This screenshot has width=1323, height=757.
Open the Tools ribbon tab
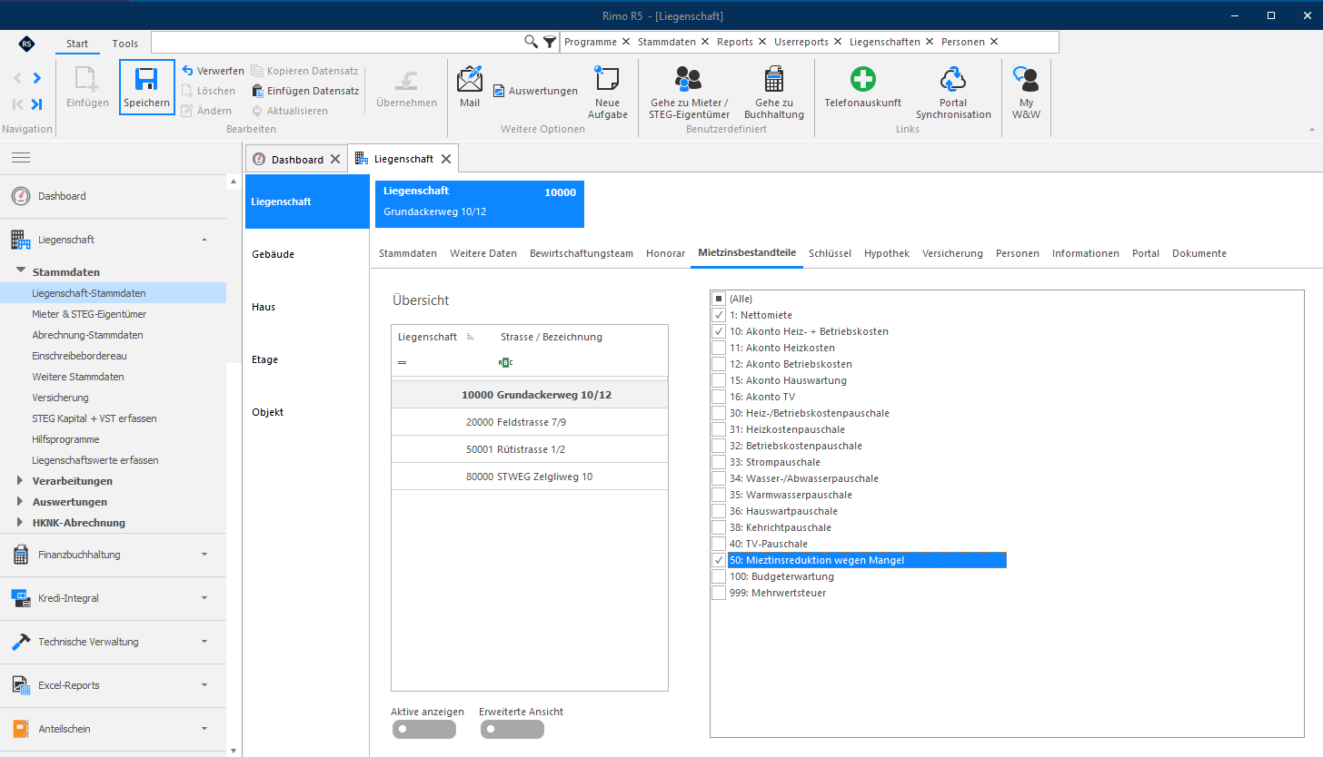125,44
